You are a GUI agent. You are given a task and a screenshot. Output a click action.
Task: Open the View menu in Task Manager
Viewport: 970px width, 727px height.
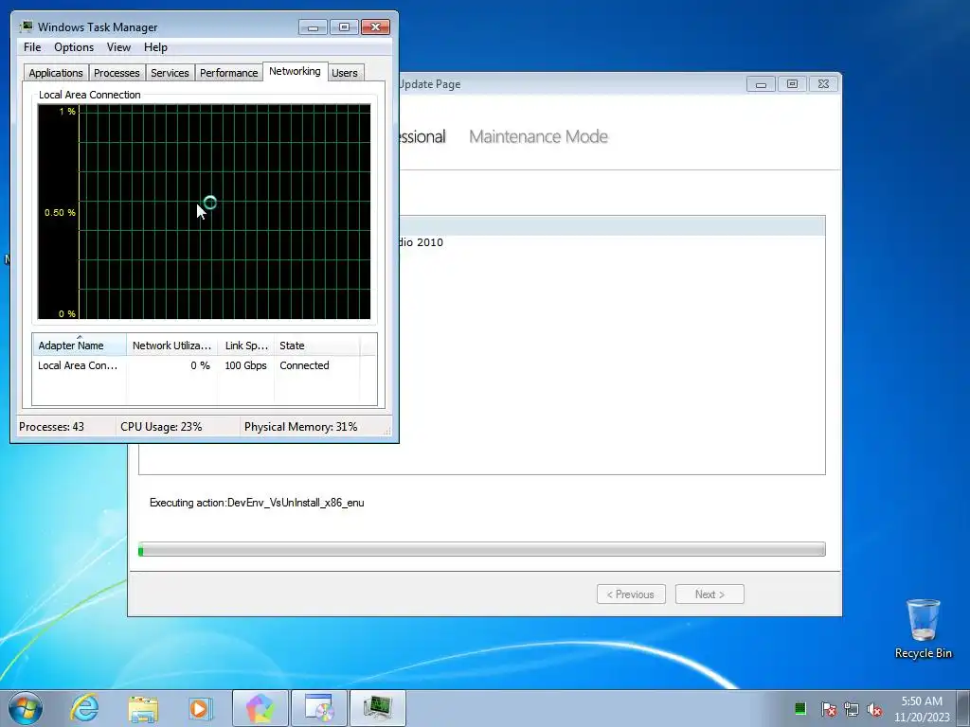[x=118, y=47]
